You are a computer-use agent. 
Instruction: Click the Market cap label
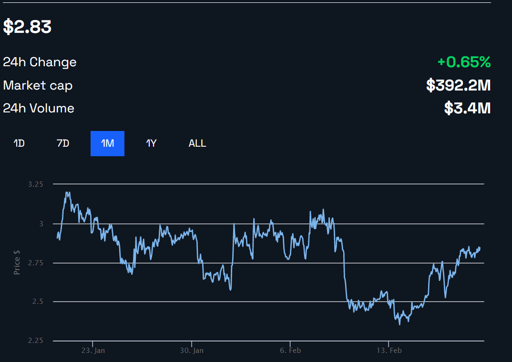tap(38, 85)
